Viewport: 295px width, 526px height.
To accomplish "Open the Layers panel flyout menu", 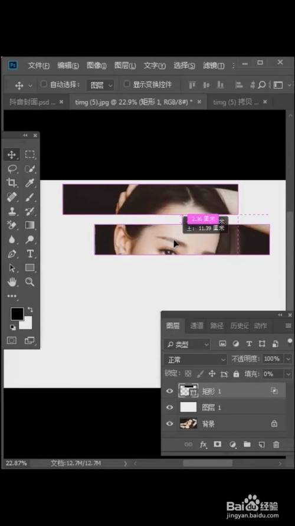I will (288, 326).
